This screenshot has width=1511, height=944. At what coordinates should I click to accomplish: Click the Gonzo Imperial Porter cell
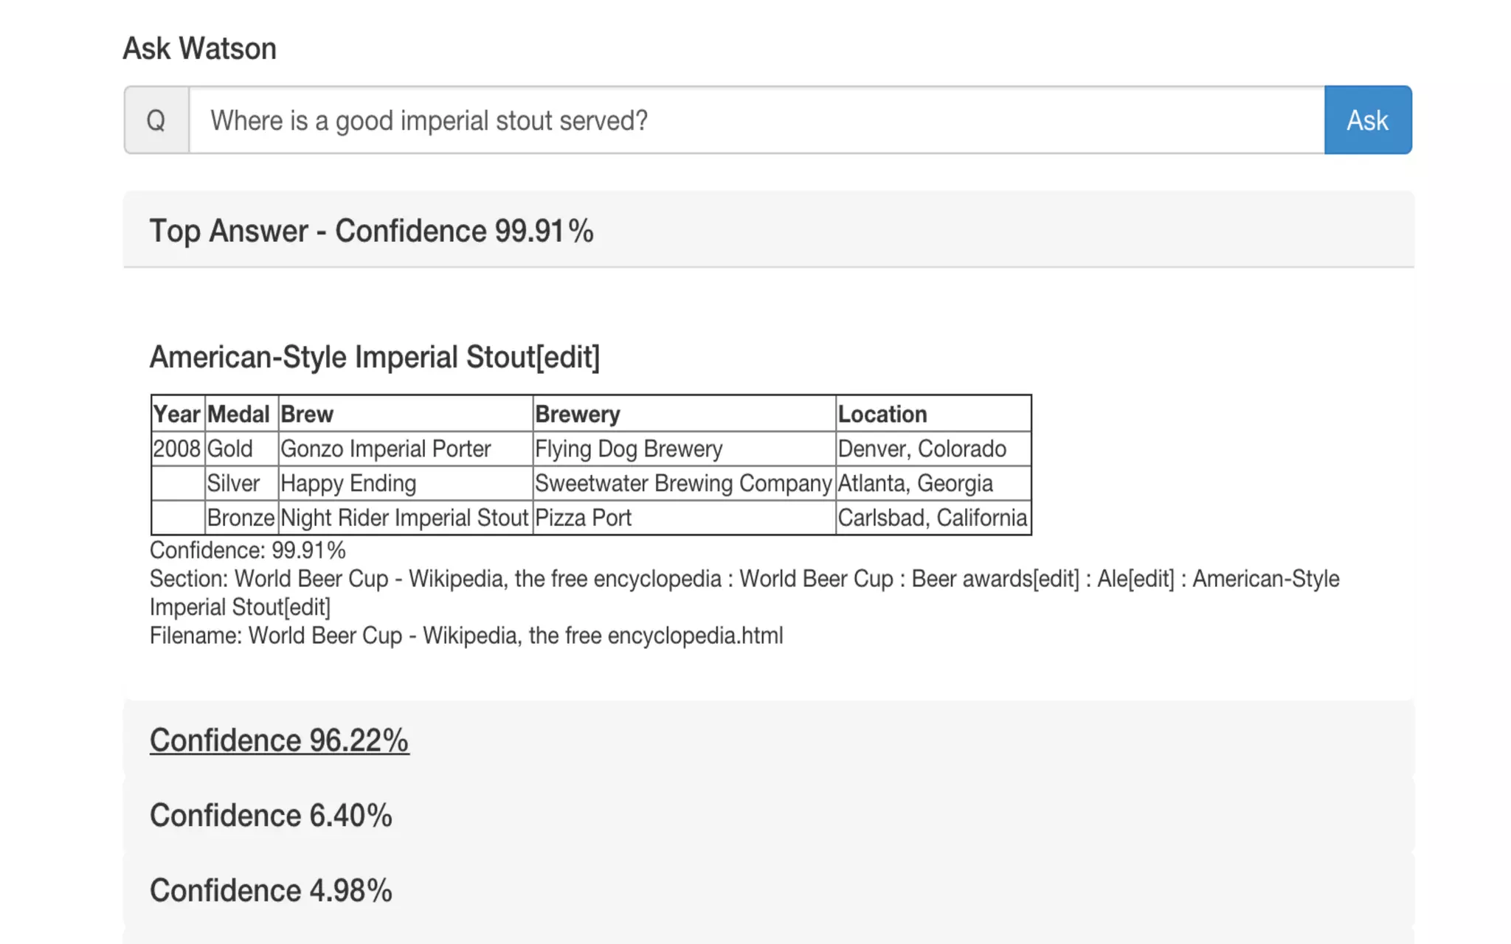[x=386, y=448]
